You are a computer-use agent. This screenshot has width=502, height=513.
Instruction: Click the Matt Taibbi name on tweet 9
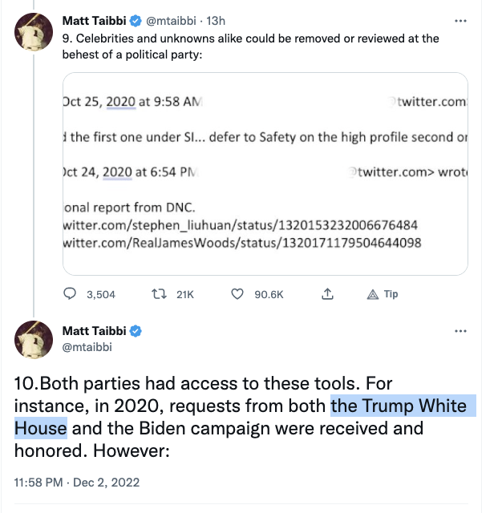(95, 21)
